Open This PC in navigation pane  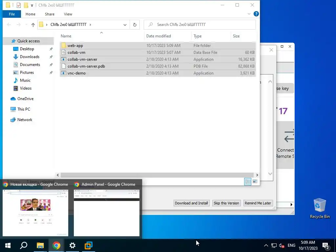[x=24, y=109]
